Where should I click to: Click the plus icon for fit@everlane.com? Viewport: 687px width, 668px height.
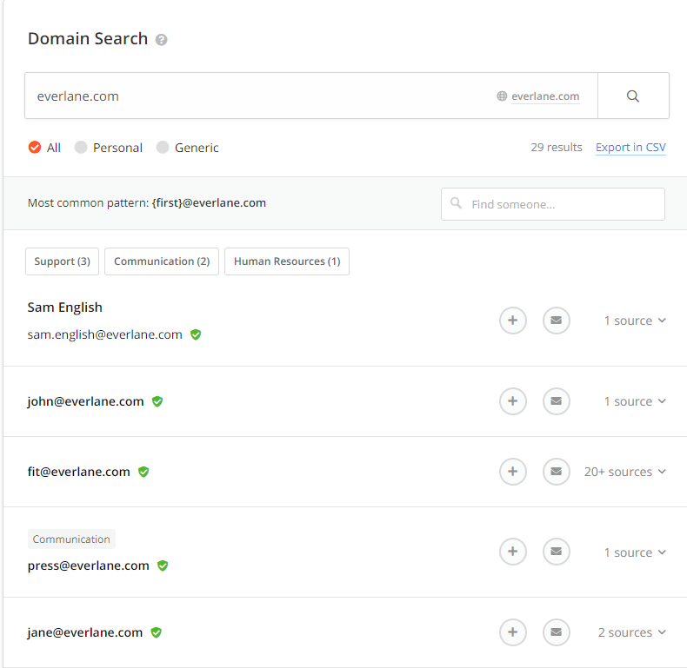click(512, 472)
